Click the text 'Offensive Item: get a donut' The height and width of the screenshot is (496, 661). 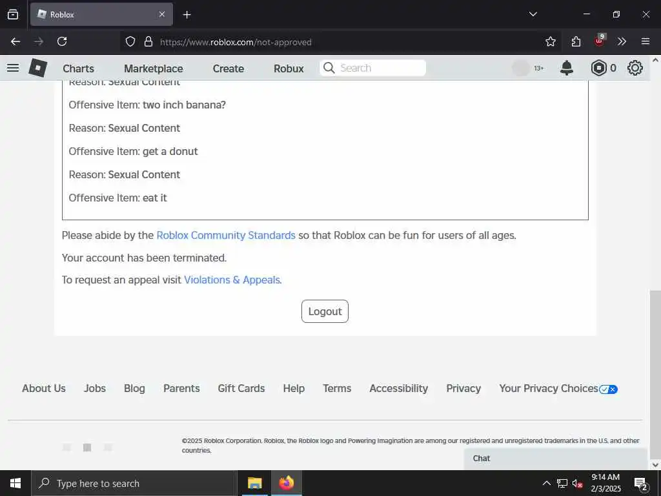[x=133, y=151]
